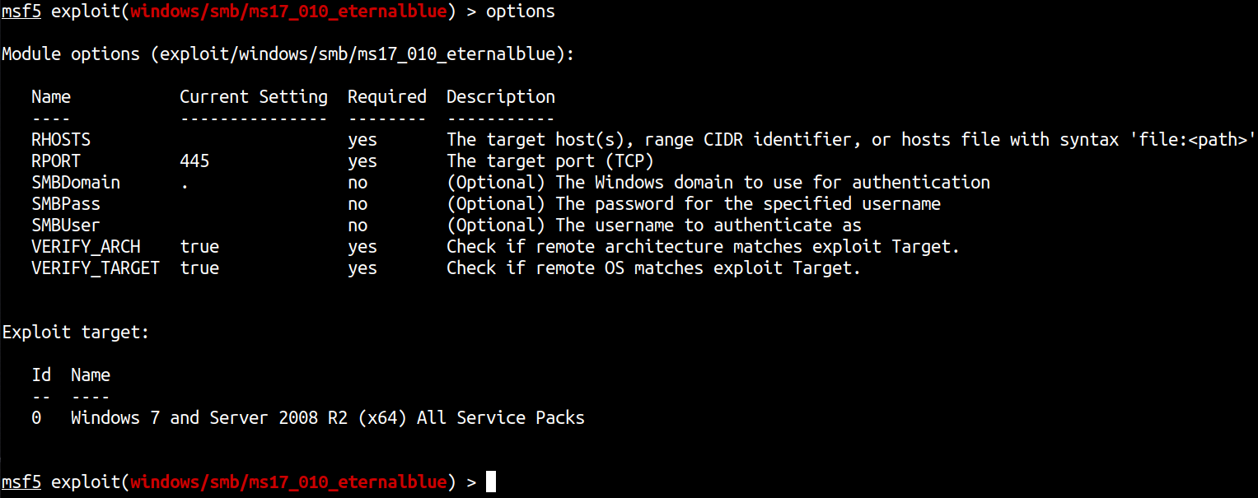Click the Required column header

pos(387,97)
